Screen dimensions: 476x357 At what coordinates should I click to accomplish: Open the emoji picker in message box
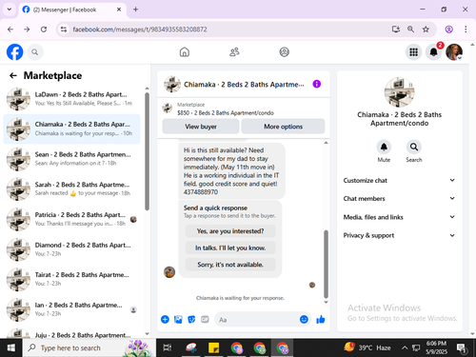click(x=304, y=319)
